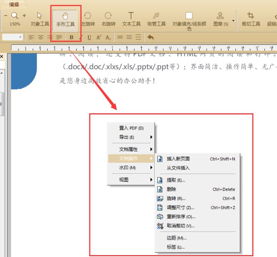Set wide line spacing
Image resolution: width=277 pixels, height=257 pixels.
[x=138, y=37]
